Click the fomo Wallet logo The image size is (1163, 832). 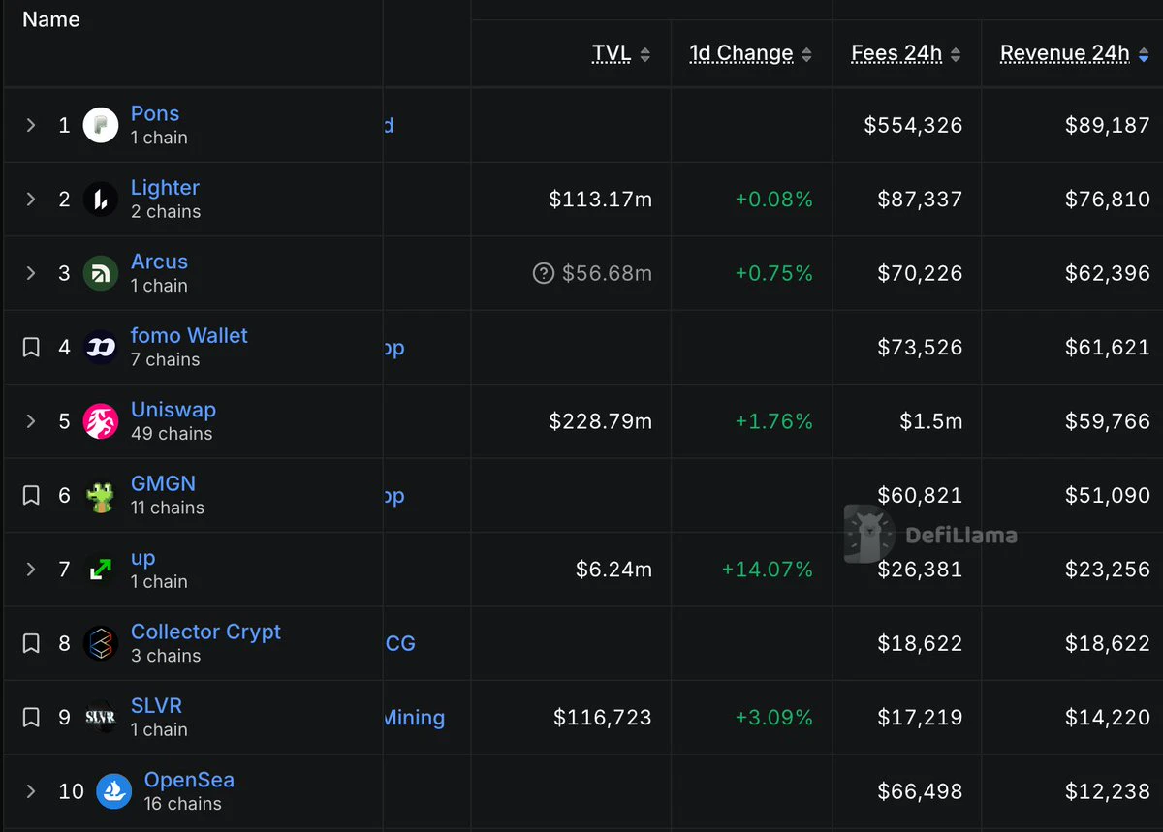click(101, 348)
